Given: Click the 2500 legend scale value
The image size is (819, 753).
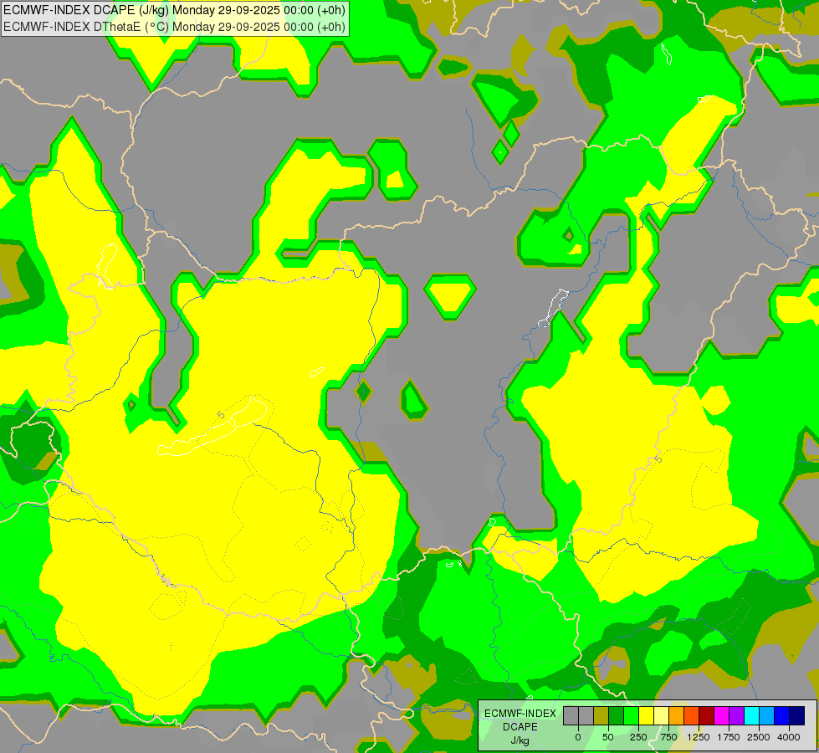Looking at the screenshot, I should (759, 737).
